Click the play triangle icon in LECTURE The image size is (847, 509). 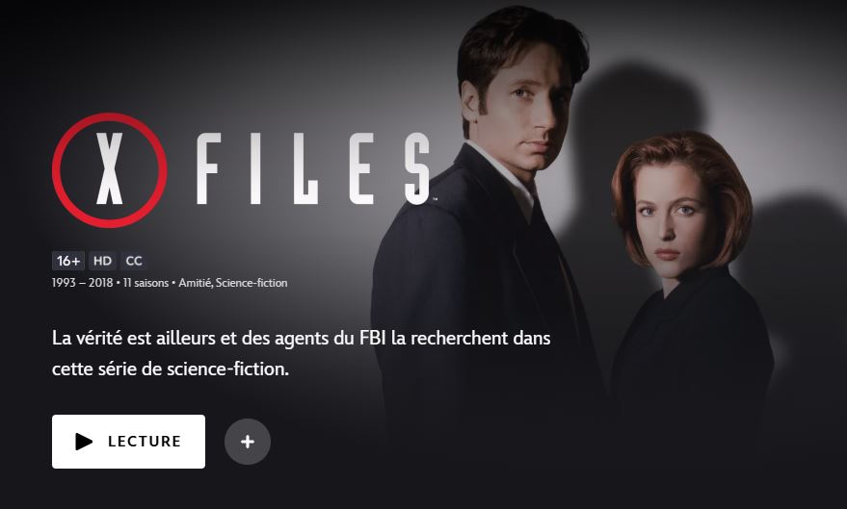[84, 441]
